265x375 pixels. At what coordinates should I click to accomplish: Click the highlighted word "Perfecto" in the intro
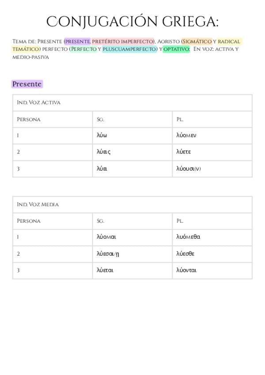(x=83, y=49)
